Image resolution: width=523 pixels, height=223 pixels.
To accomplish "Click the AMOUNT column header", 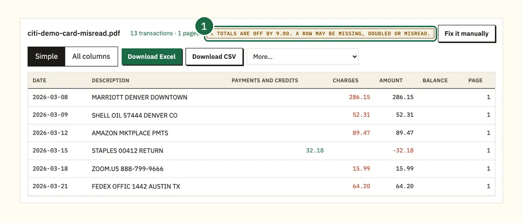I will [391, 81].
